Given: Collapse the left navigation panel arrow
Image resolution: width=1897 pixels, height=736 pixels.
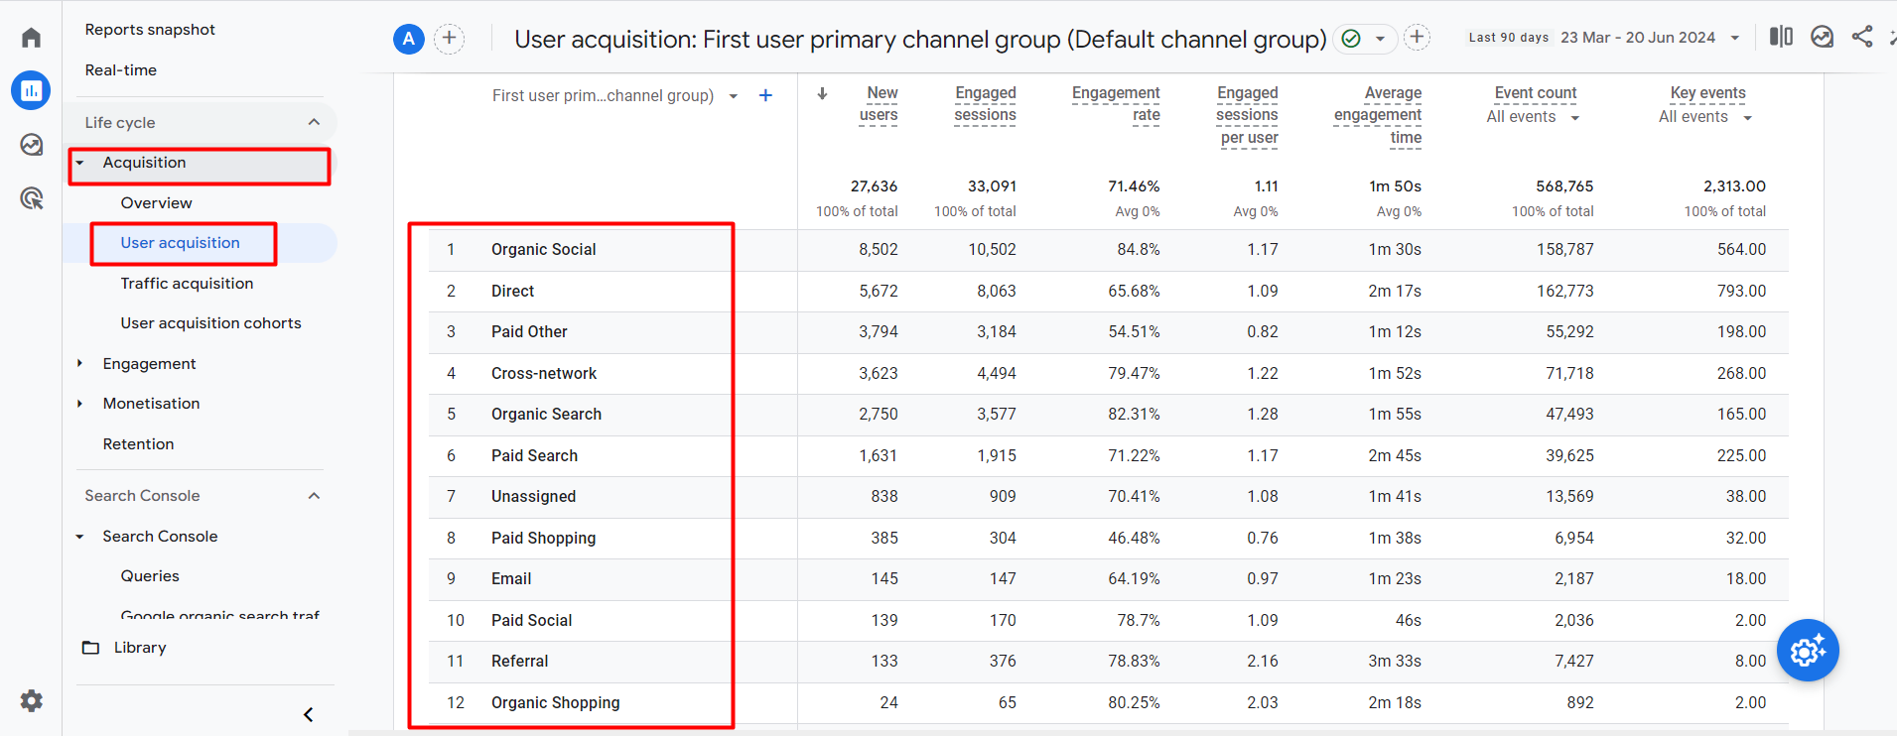Looking at the screenshot, I should pos(308,714).
